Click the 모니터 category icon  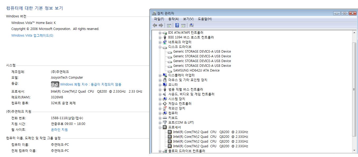[x=165, y=85]
